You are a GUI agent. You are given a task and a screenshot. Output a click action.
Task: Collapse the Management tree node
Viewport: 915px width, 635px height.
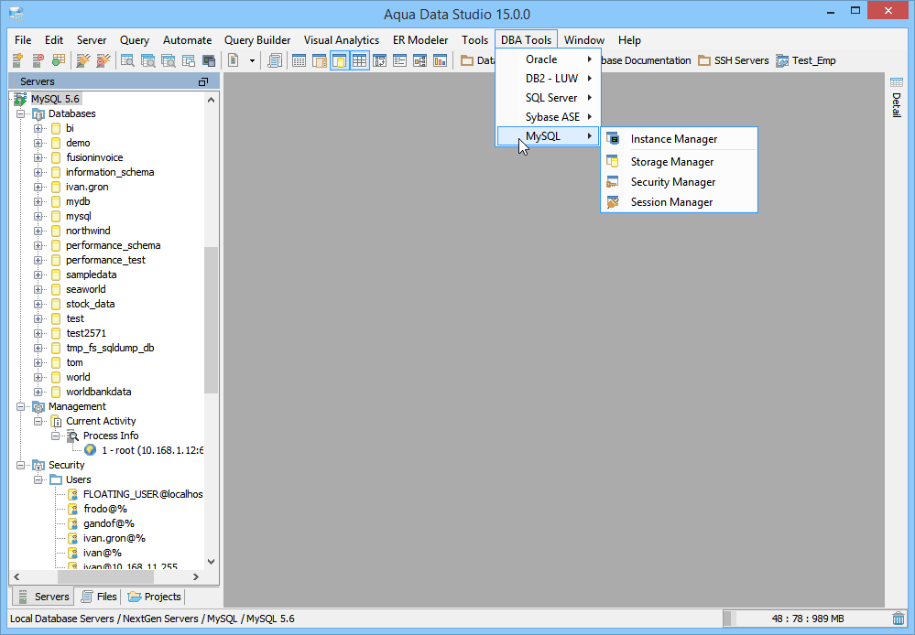pos(20,406)
